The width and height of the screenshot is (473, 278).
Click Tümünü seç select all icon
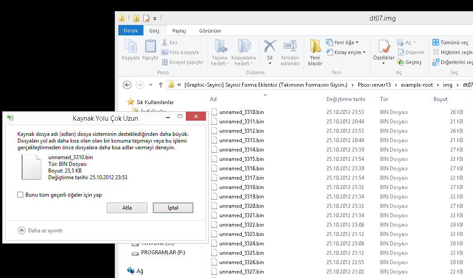click(435, 42)
